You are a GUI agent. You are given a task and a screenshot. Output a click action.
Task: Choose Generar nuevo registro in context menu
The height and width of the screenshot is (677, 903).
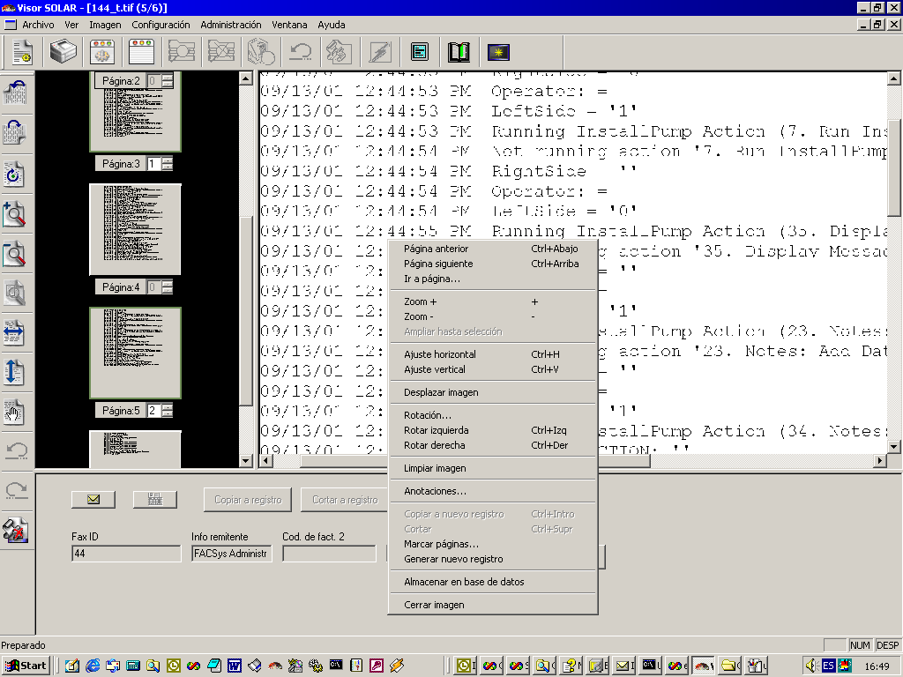493,559
